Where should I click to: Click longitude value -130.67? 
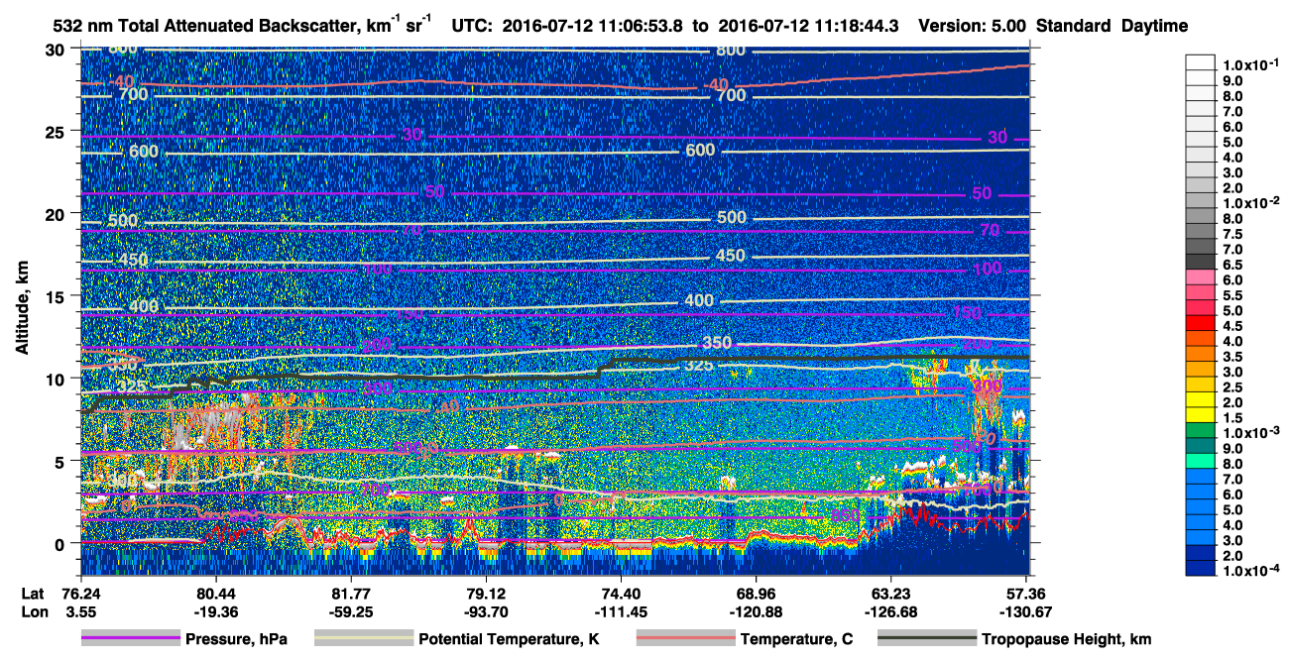(1027, 611)
